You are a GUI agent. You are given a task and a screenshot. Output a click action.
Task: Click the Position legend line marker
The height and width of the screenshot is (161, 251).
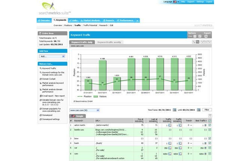point(80,97)
